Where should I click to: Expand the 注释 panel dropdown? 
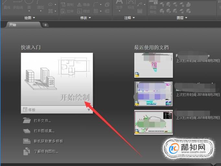tap(129, 18)
